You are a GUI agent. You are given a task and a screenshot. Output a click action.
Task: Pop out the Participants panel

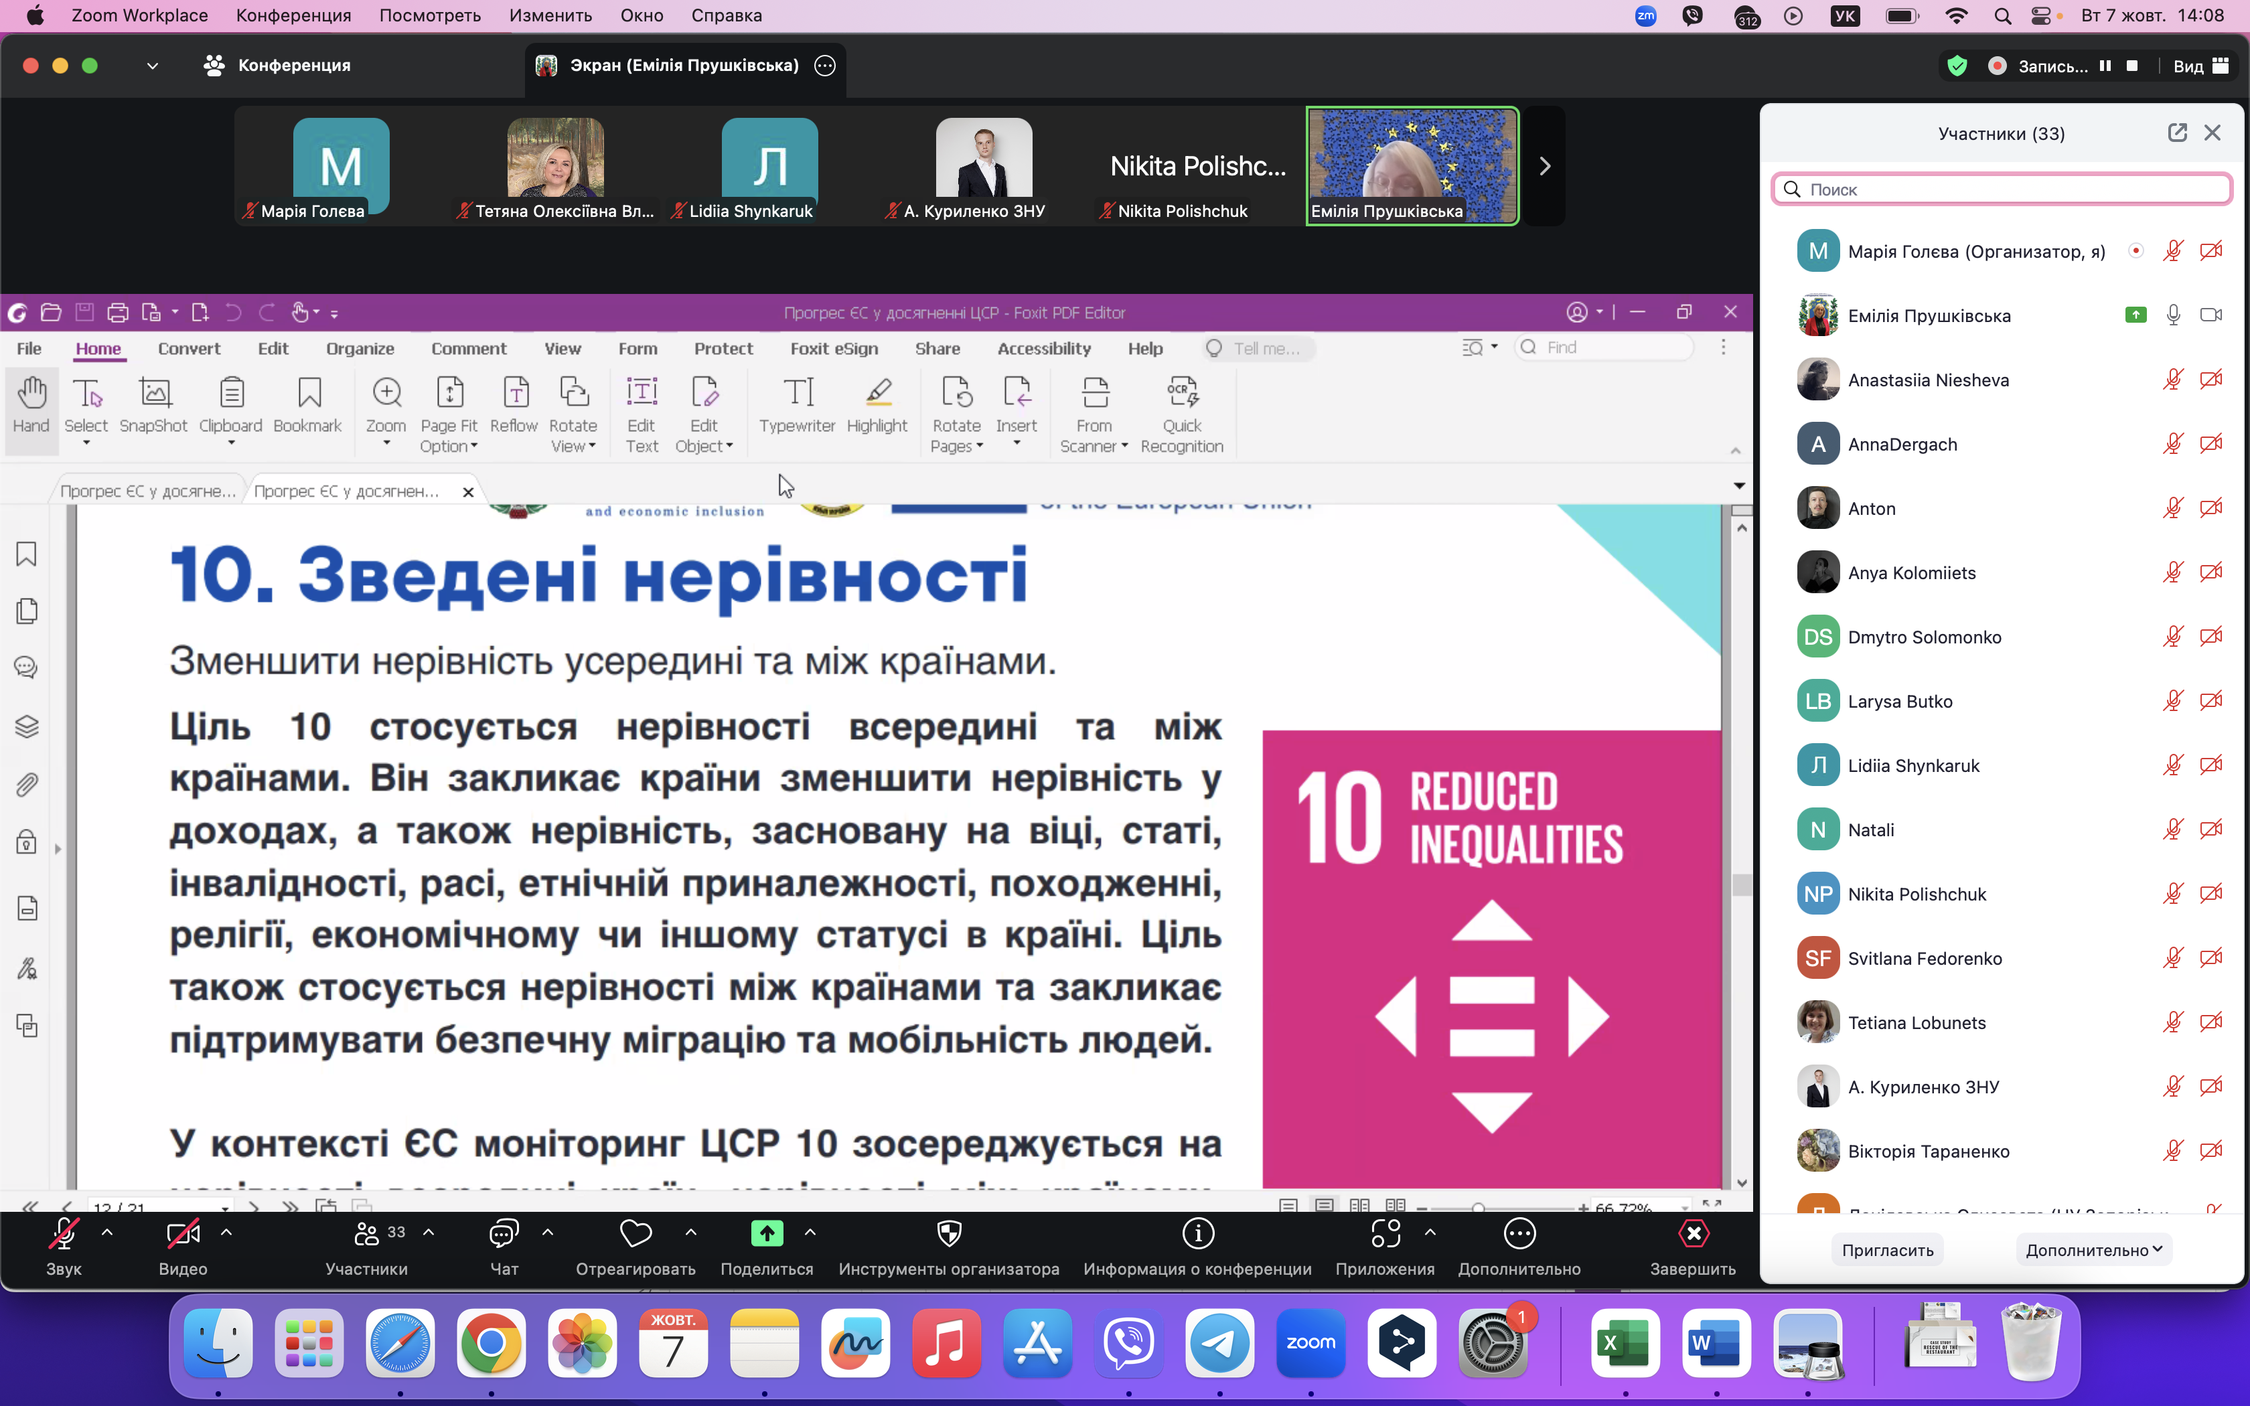point(2176,133)
